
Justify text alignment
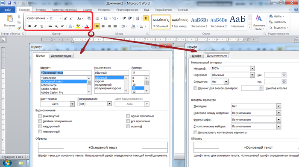[115, 26]
